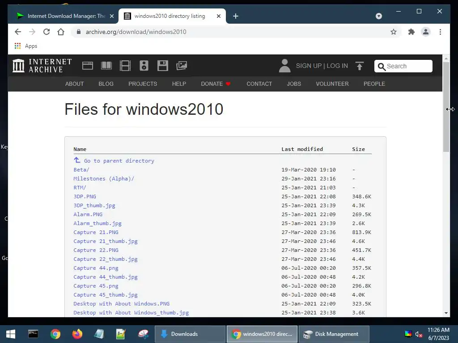
Task: Open Alarm_thumb.jpg file link
Action: 98,223
